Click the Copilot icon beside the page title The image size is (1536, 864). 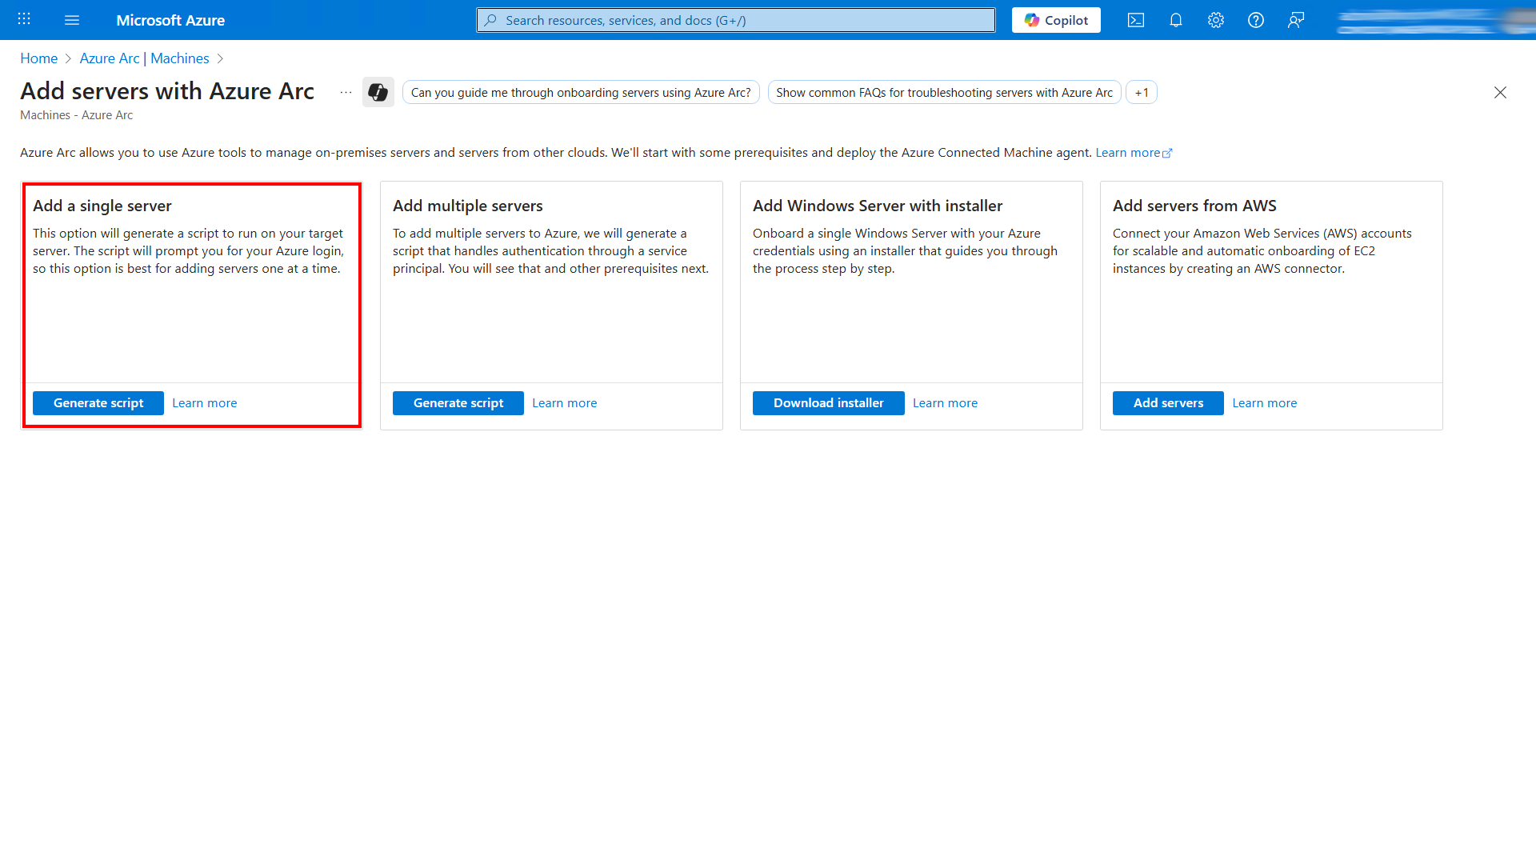(378, 92)
